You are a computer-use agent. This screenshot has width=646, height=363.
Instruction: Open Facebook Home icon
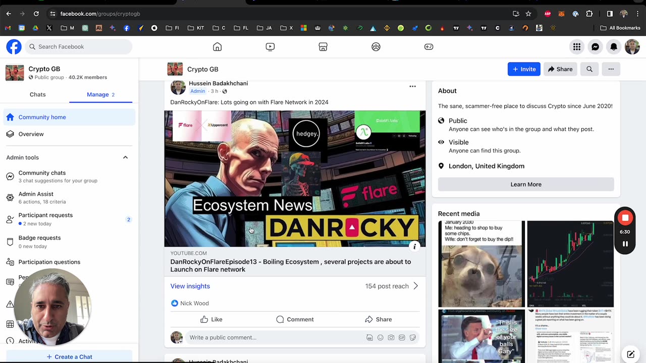(x=217, y=47)
